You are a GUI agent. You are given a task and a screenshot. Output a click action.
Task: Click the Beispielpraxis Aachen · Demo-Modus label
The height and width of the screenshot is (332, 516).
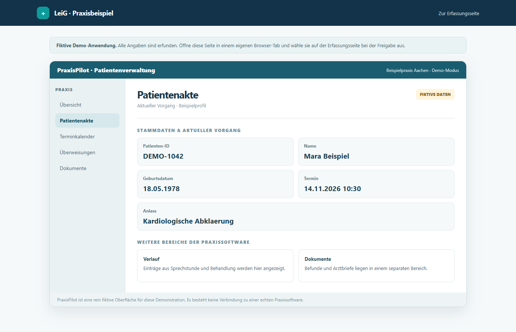pos(422,70)
